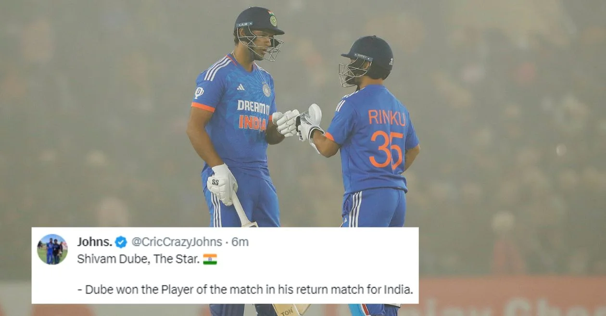This screenshot has width=606, height=316.
Task: Click the Indian flag emoji in tweet
Action: (210, 259)
